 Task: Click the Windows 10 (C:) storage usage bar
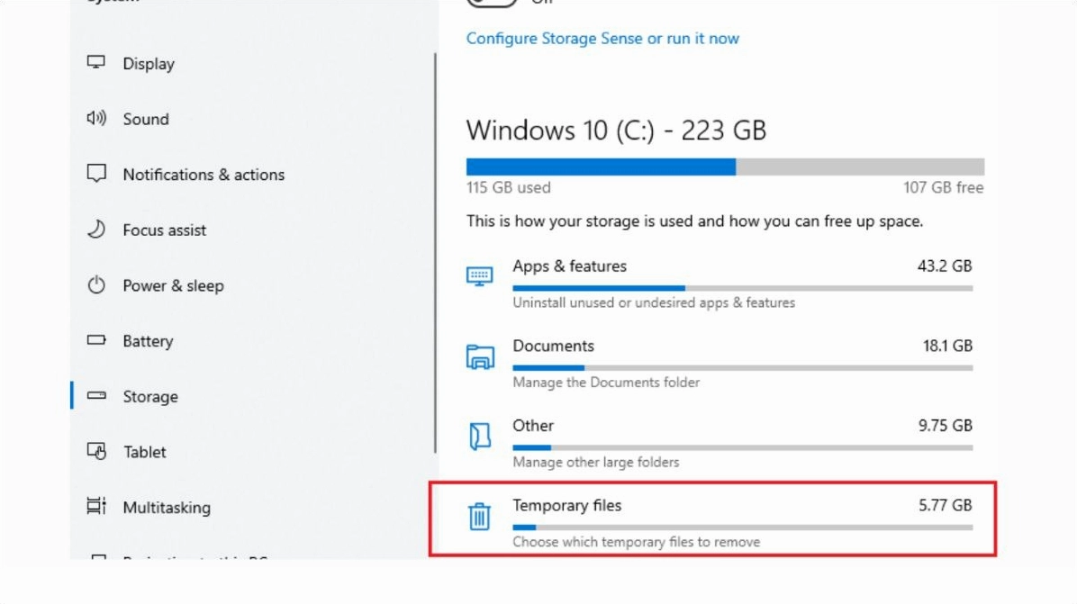[x=725, y=167]
